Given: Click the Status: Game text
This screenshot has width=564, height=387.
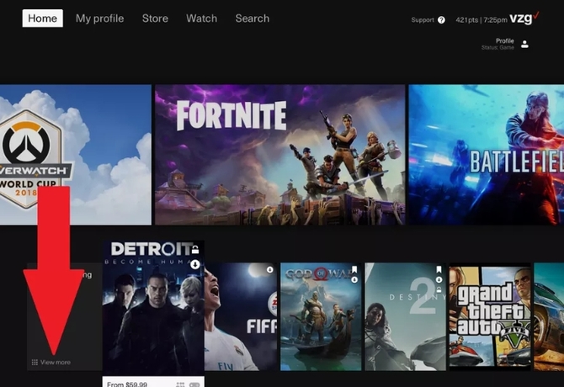Looking at the screenshot, I should pos(497,47).
